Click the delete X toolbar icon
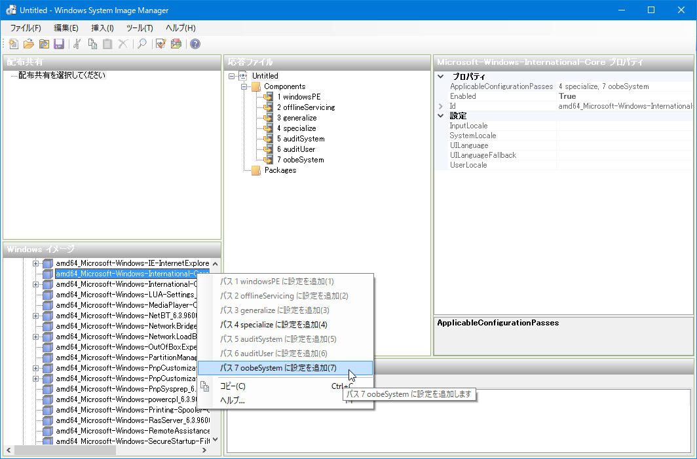The height and width of the screenshot is (459, 697). 122,44
